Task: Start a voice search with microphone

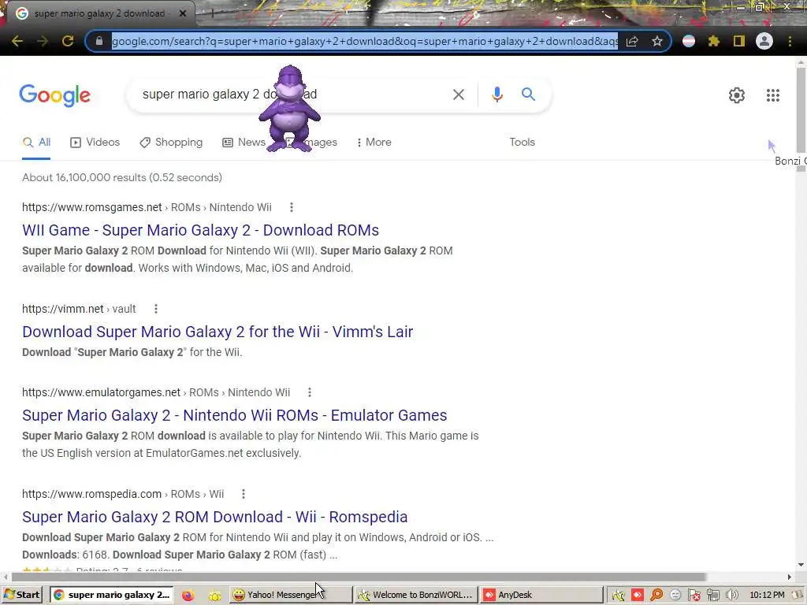Action: [496, 95]
